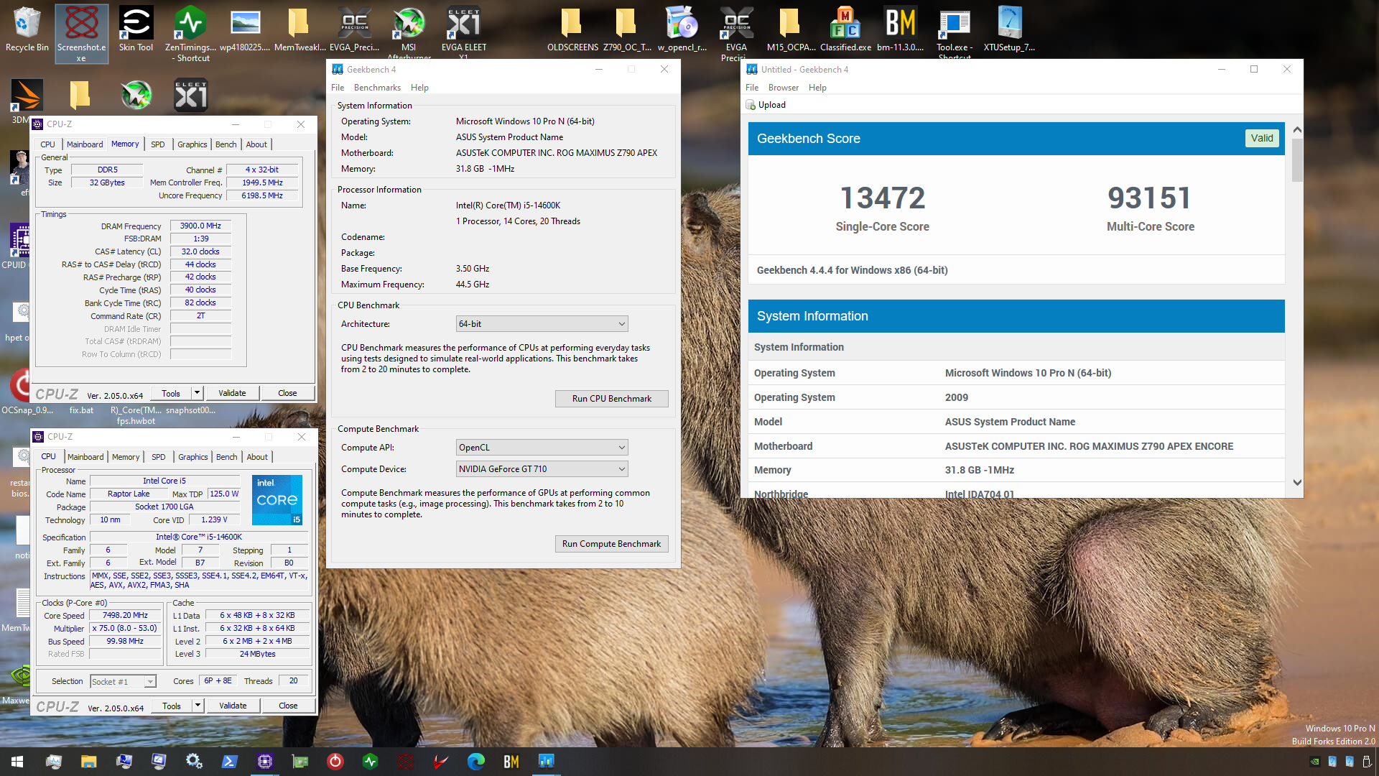Open Benchmarks menu in Geekbench 4
The height and width of the screenshot is (776, 1379).
[377, 88]
